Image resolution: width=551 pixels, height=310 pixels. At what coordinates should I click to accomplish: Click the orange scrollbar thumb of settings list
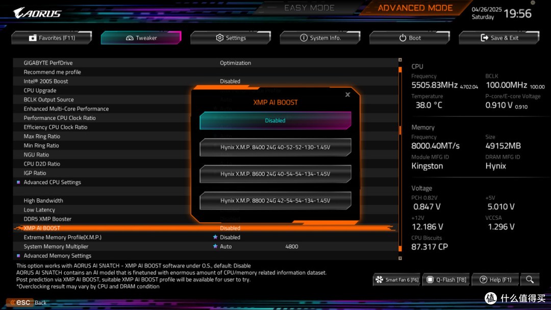(400, 130)
